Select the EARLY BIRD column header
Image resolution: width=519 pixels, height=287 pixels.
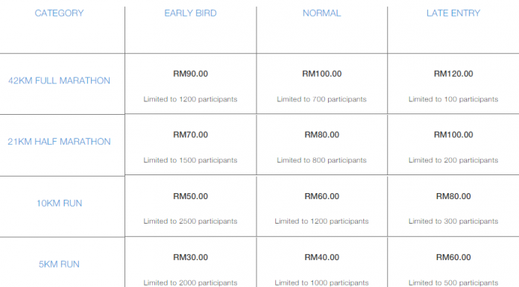tap(190, 13)
